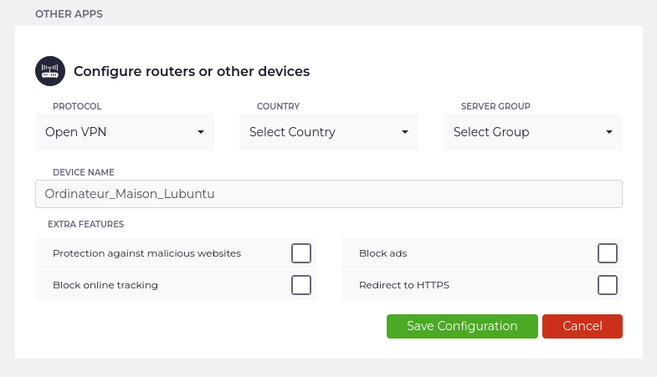This screenshot has width=657, height=377.
Task: Click the router icon beside the heading
Action: click(50, 71)
